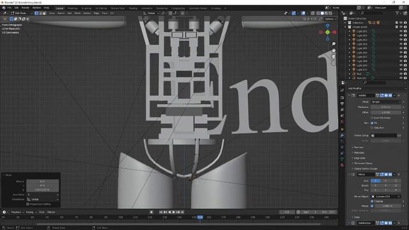Click the Blender logo menu icon

pos(4,8)
